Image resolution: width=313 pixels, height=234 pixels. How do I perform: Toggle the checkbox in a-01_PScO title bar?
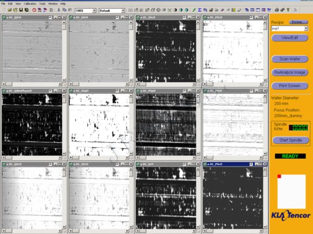click(251, 164)
